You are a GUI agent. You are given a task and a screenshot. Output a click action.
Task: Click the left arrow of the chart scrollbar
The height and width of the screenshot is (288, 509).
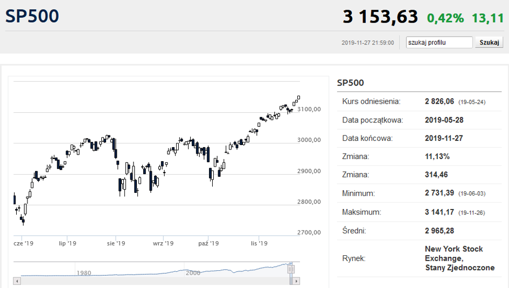coord(17,281)
